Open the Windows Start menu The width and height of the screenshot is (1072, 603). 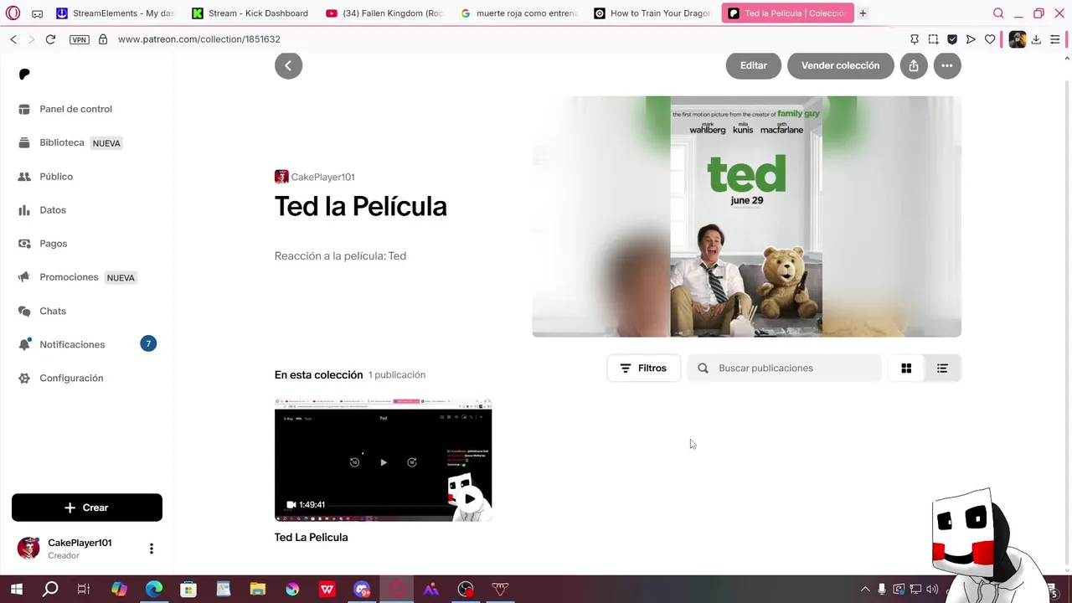tap(16, 590)
